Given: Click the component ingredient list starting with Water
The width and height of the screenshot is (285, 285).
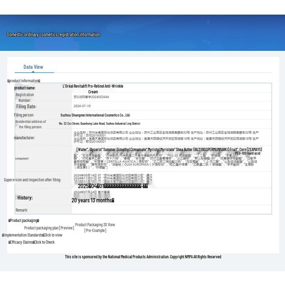Looking at the screenshot, I should [x=169, y=150].
